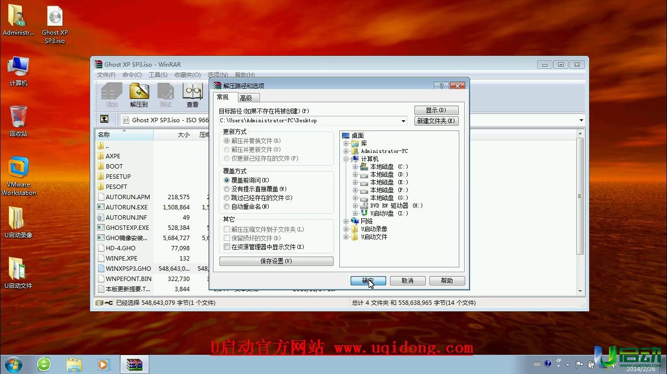Viewport: 667px width, 374px height.
Task: Click the Test toolbar icon in WinRAR
Action: [166, 95]
